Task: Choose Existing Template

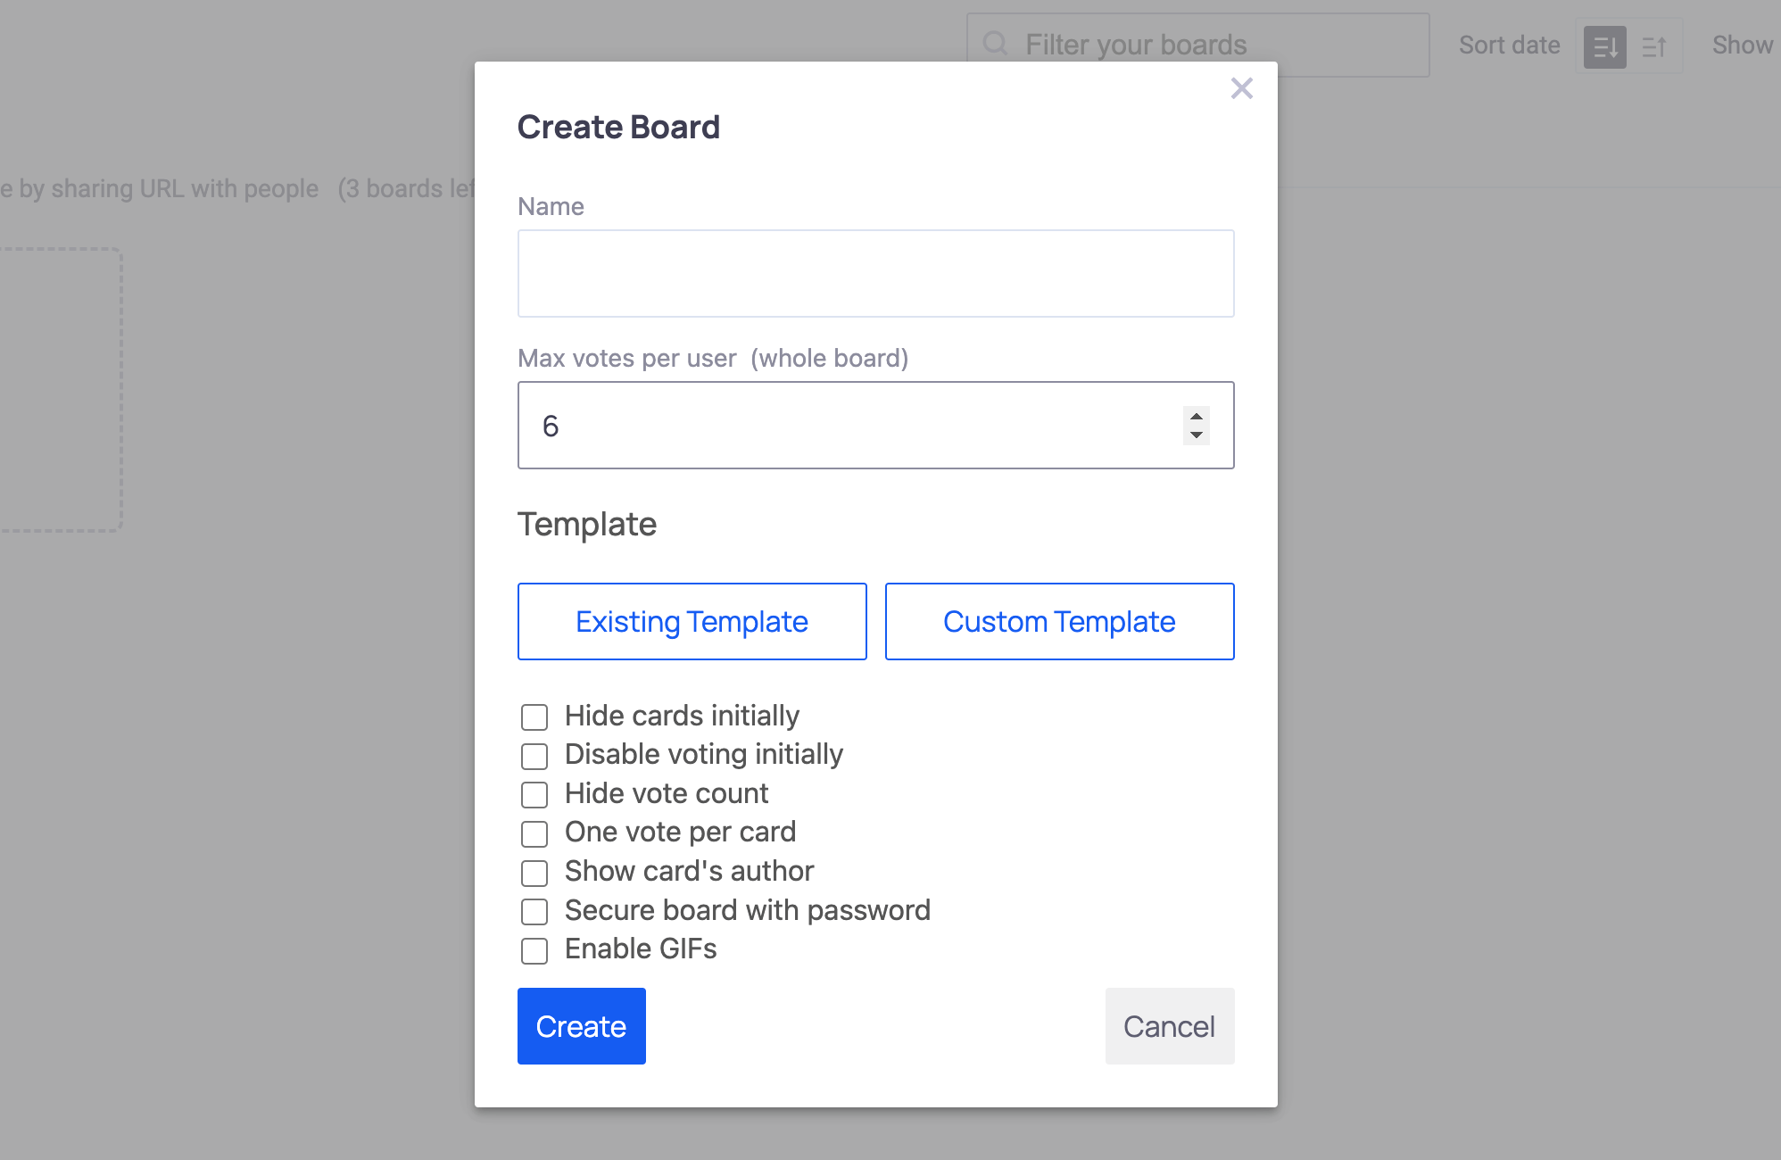Action: [692, 621]
